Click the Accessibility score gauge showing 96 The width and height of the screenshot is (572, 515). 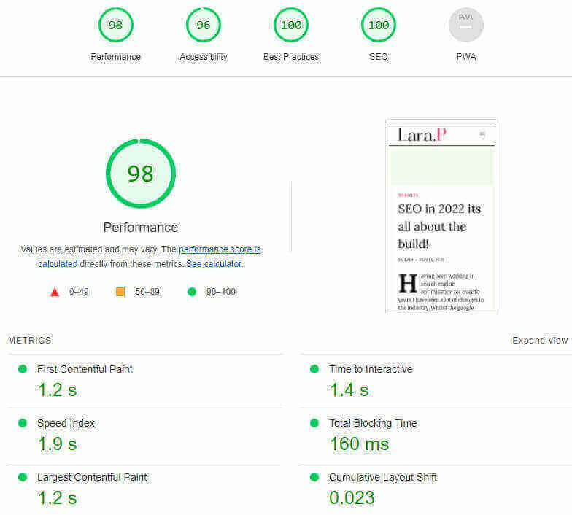[x=203, y=26]
